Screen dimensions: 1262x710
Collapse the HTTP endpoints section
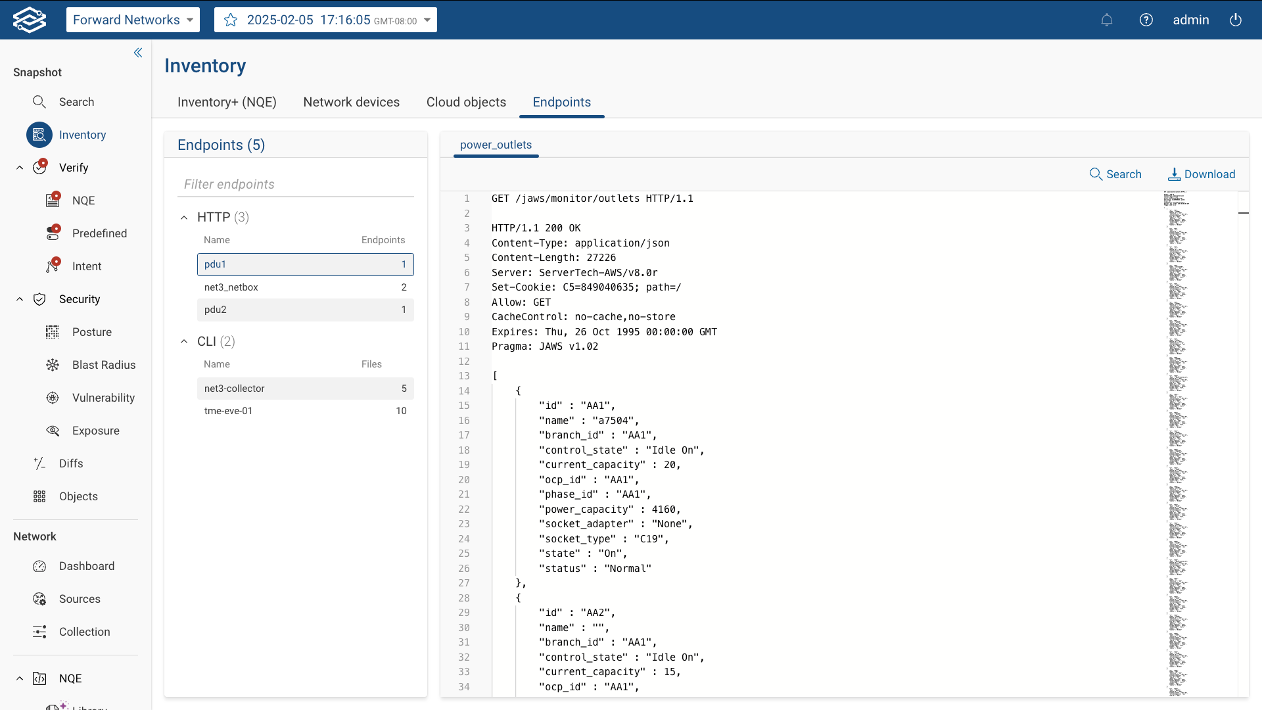coord(184,217)
